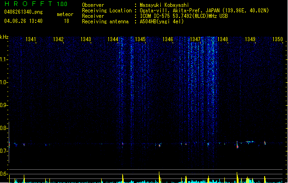Click the 1349 time axis marker
288x183 pixels.
pyautogui.click(x=250, y=39)
